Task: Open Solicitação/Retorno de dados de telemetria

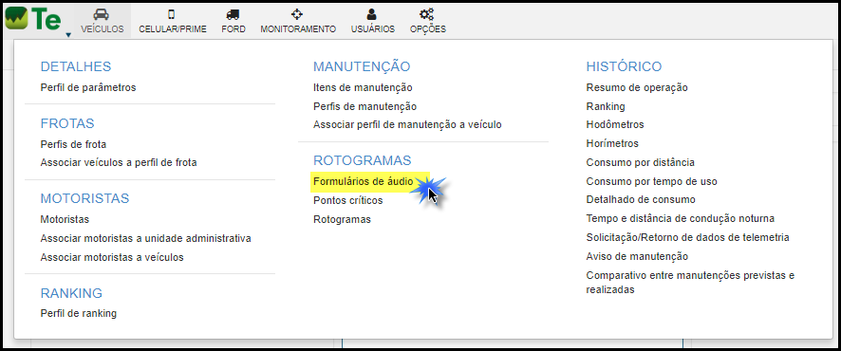Action: pos(687,237)
